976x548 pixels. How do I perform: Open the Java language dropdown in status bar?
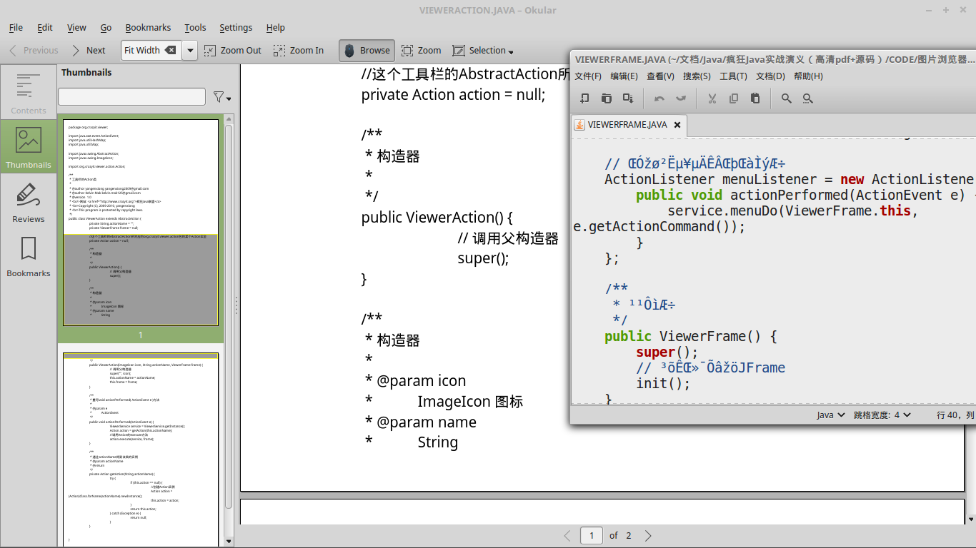831,415
